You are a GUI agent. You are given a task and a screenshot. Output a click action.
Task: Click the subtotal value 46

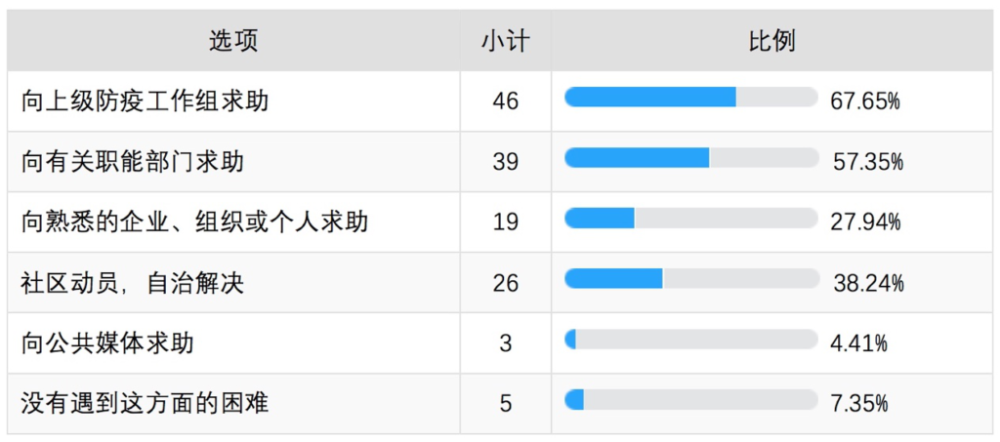[x=505, y=101]
